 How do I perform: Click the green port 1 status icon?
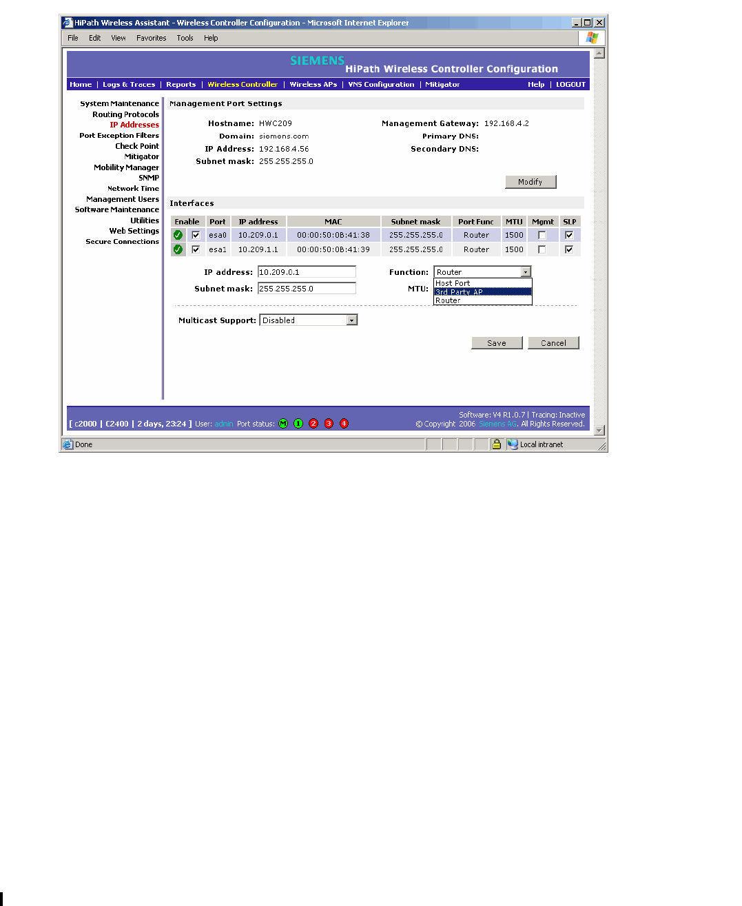click(x=298, y=424)
